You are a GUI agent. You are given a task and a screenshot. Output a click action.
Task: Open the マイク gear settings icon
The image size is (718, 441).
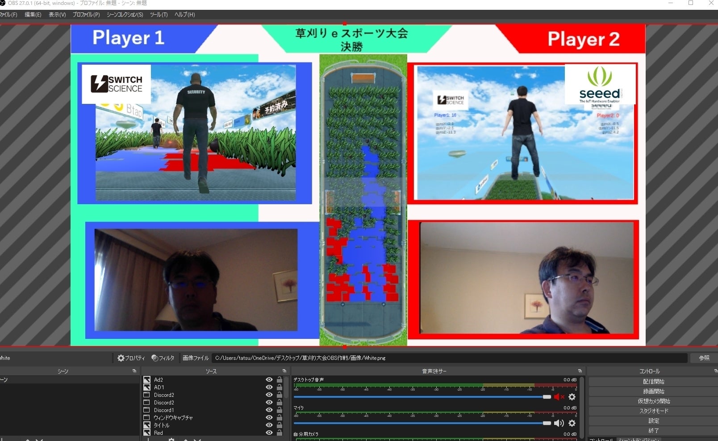(x=572, y=423)
